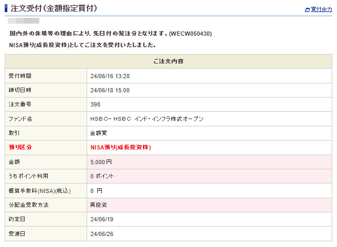Click the 取引 value 金額買
The width and height of the screenshot is (337, 247).
[99, 133]
